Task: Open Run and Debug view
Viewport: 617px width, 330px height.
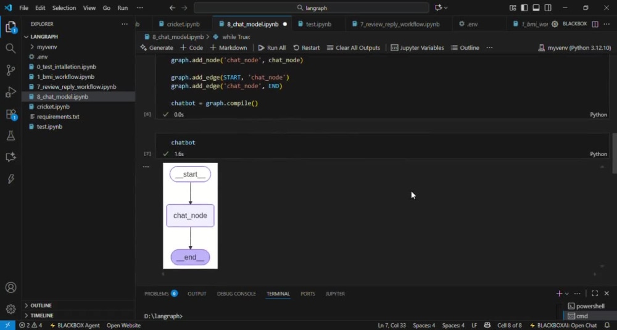Action: pyautogui.click(x=10, y=92)
